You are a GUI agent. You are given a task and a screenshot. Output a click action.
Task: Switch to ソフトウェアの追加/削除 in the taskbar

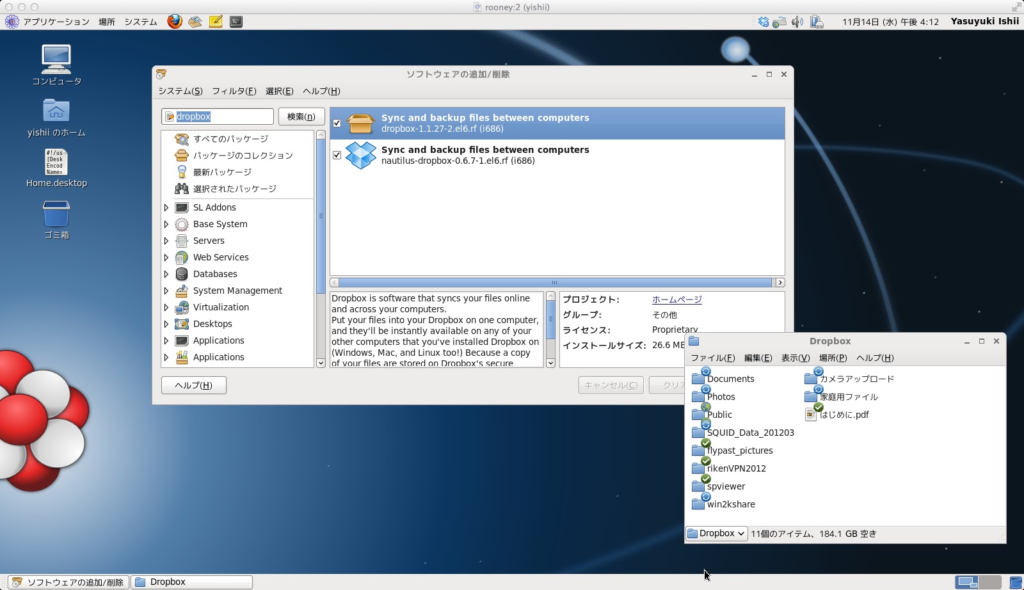click(x=69, y=582)
